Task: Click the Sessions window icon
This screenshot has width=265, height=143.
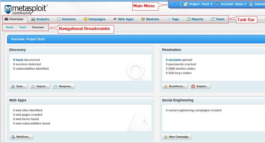Action: click(59, 19)
